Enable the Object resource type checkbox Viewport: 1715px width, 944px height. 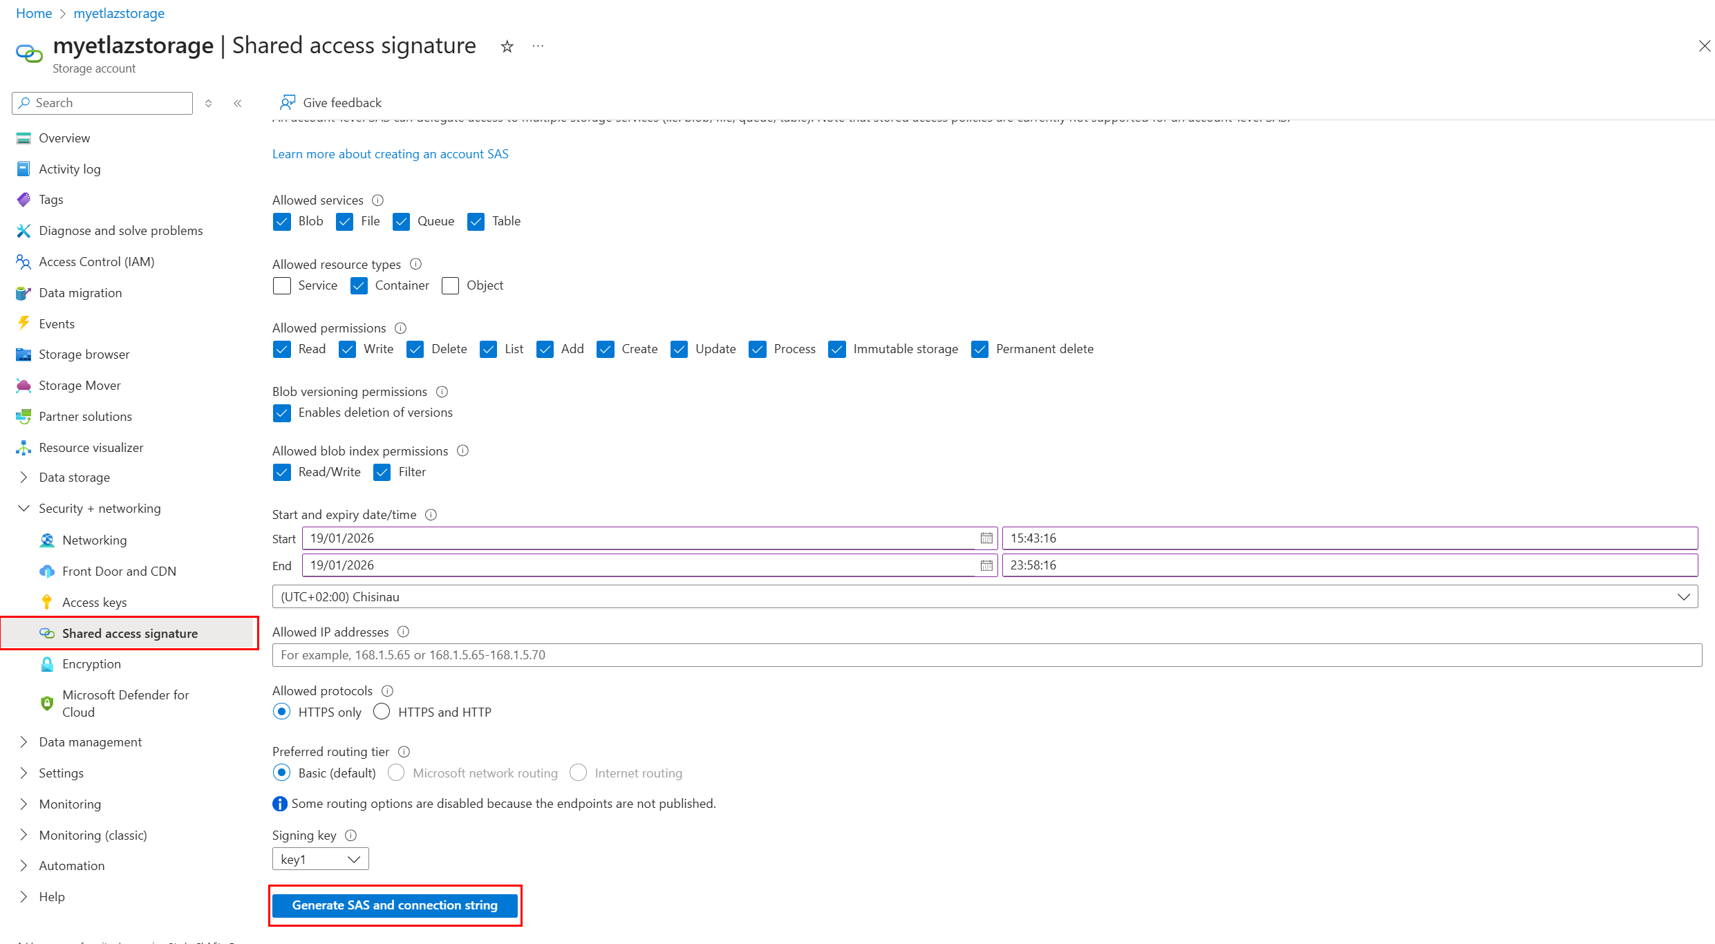point(450,286)
